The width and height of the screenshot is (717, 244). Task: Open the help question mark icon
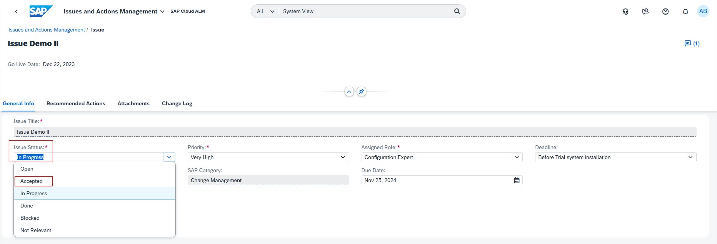click(665, 12)
